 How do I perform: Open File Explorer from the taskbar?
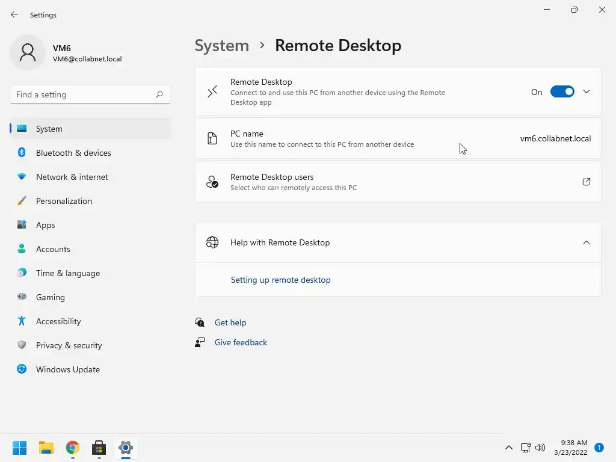[x=46, y=448]
